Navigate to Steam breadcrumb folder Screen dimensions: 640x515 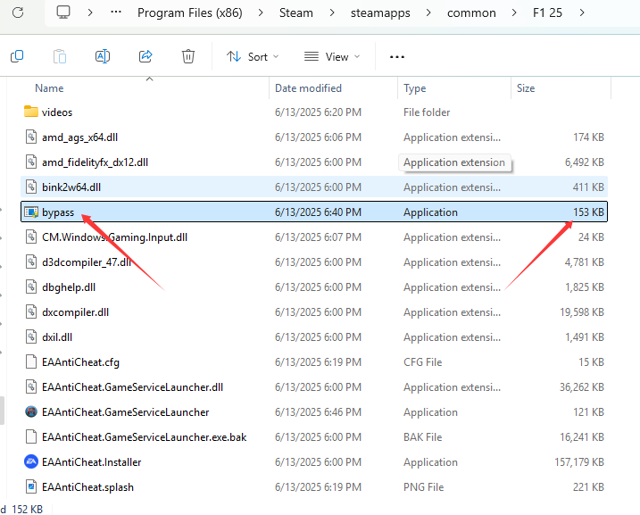click(295, 12)
